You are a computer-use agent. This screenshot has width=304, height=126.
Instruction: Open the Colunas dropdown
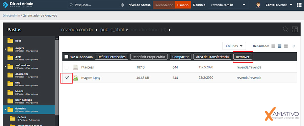pos(234,46)
